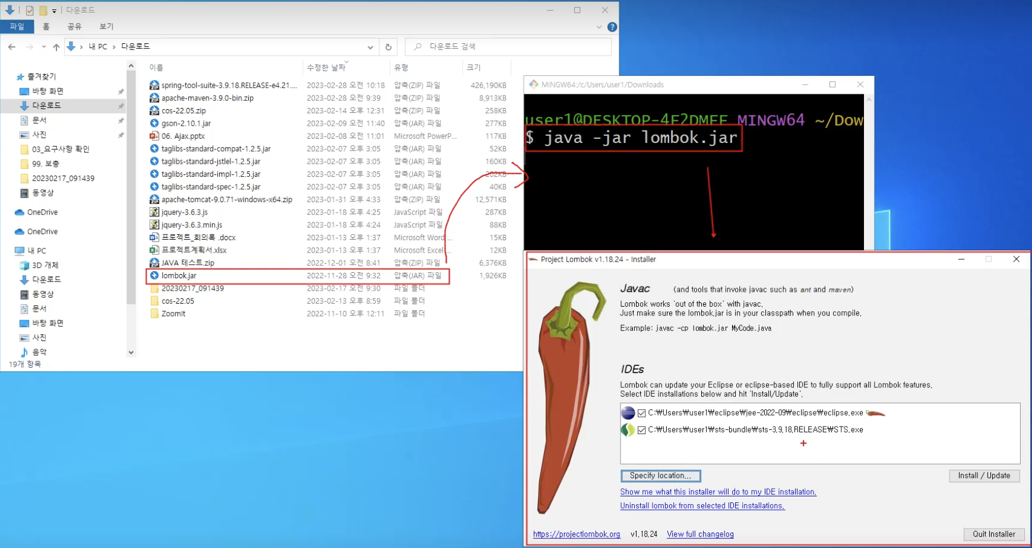Viewport: 1032px width, 548px height.
Task: Click the gson-2.10.1.jar file icon
Action: coord(154,123)
